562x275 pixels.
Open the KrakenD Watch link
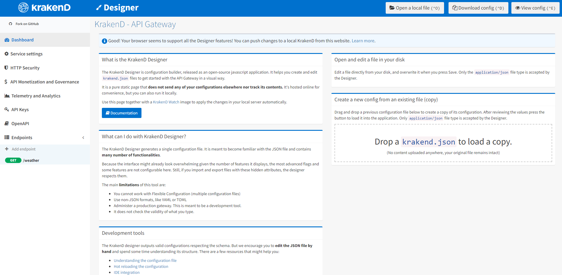click(166, 102)
